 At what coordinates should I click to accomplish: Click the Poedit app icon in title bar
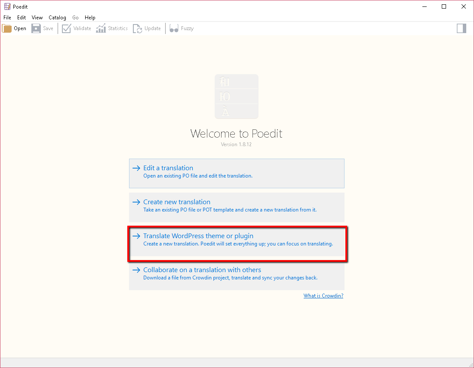tap(7, 6)
